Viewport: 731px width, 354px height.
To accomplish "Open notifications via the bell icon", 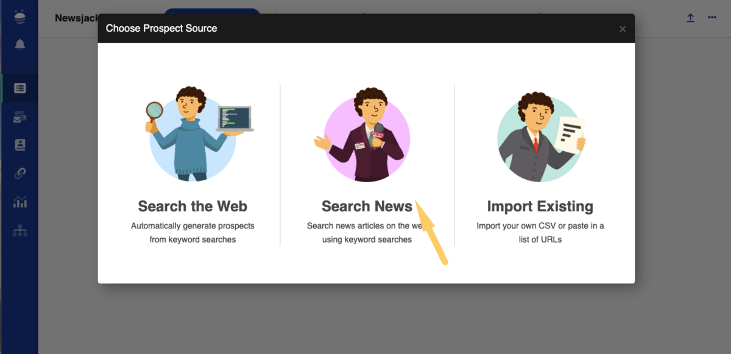I will tap(20, 45).
